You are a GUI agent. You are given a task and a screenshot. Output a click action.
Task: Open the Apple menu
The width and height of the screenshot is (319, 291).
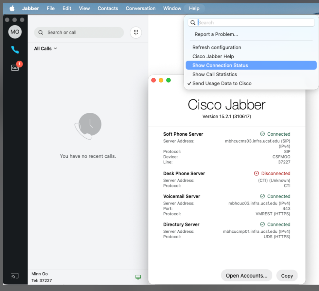click(12, 8)
